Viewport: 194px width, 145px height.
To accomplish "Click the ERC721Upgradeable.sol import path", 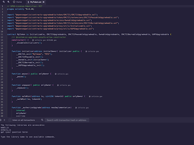I will coord(56,15).
